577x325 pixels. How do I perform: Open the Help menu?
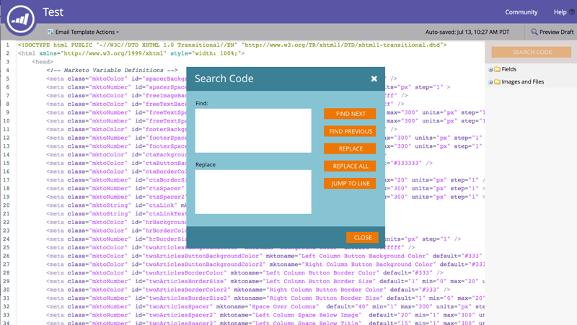tap(560, 12)
